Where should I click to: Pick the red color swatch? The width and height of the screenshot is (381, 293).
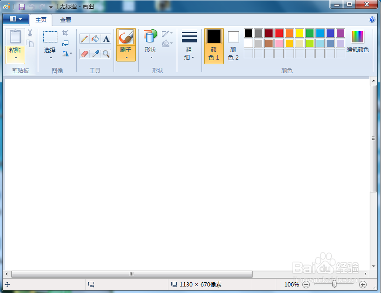click(x=279, y=33)
